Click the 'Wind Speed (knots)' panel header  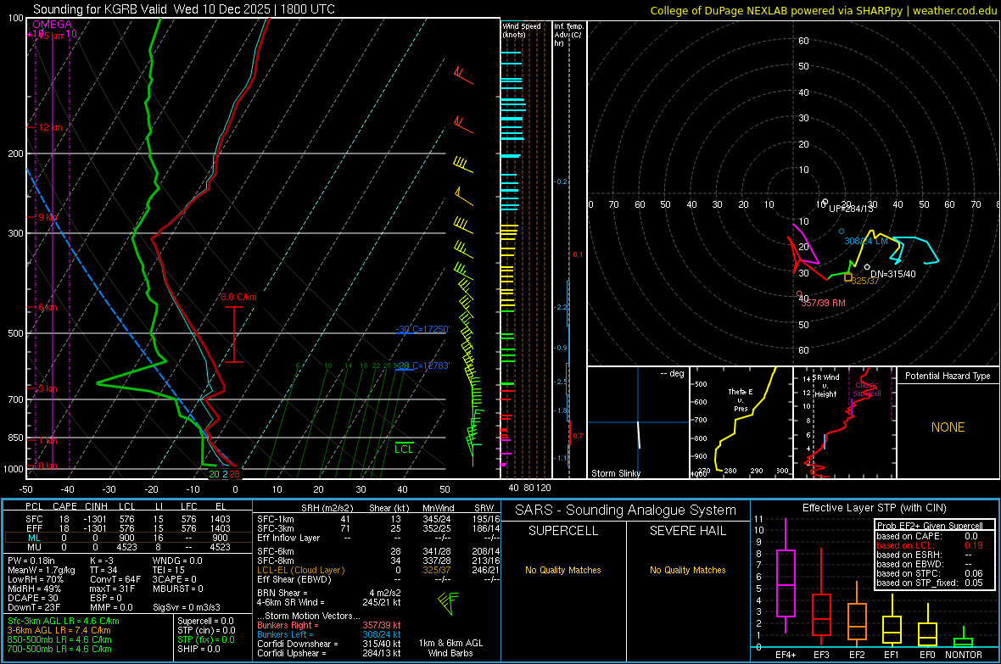click(x=522, y=30)
